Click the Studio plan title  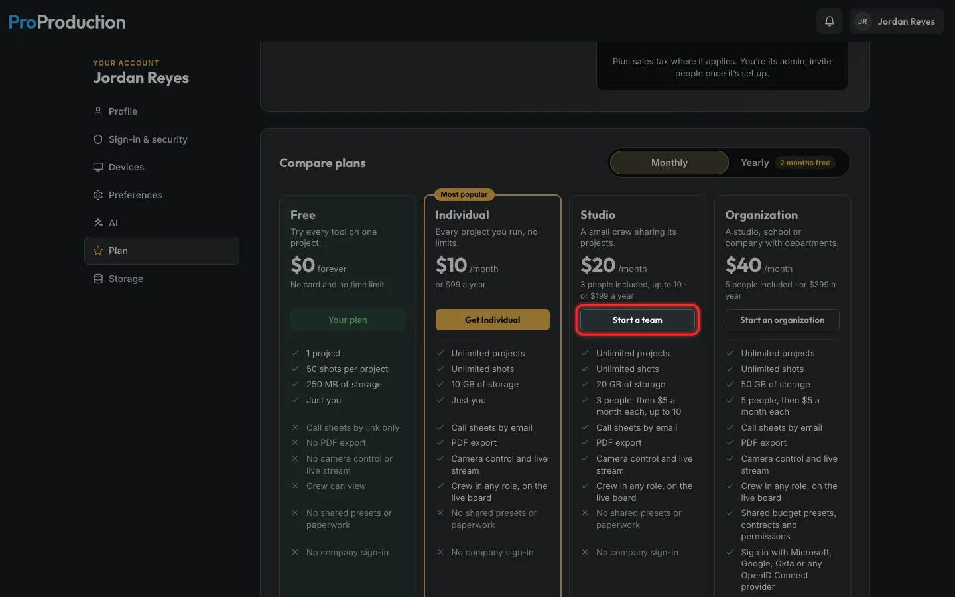[598, 215]
